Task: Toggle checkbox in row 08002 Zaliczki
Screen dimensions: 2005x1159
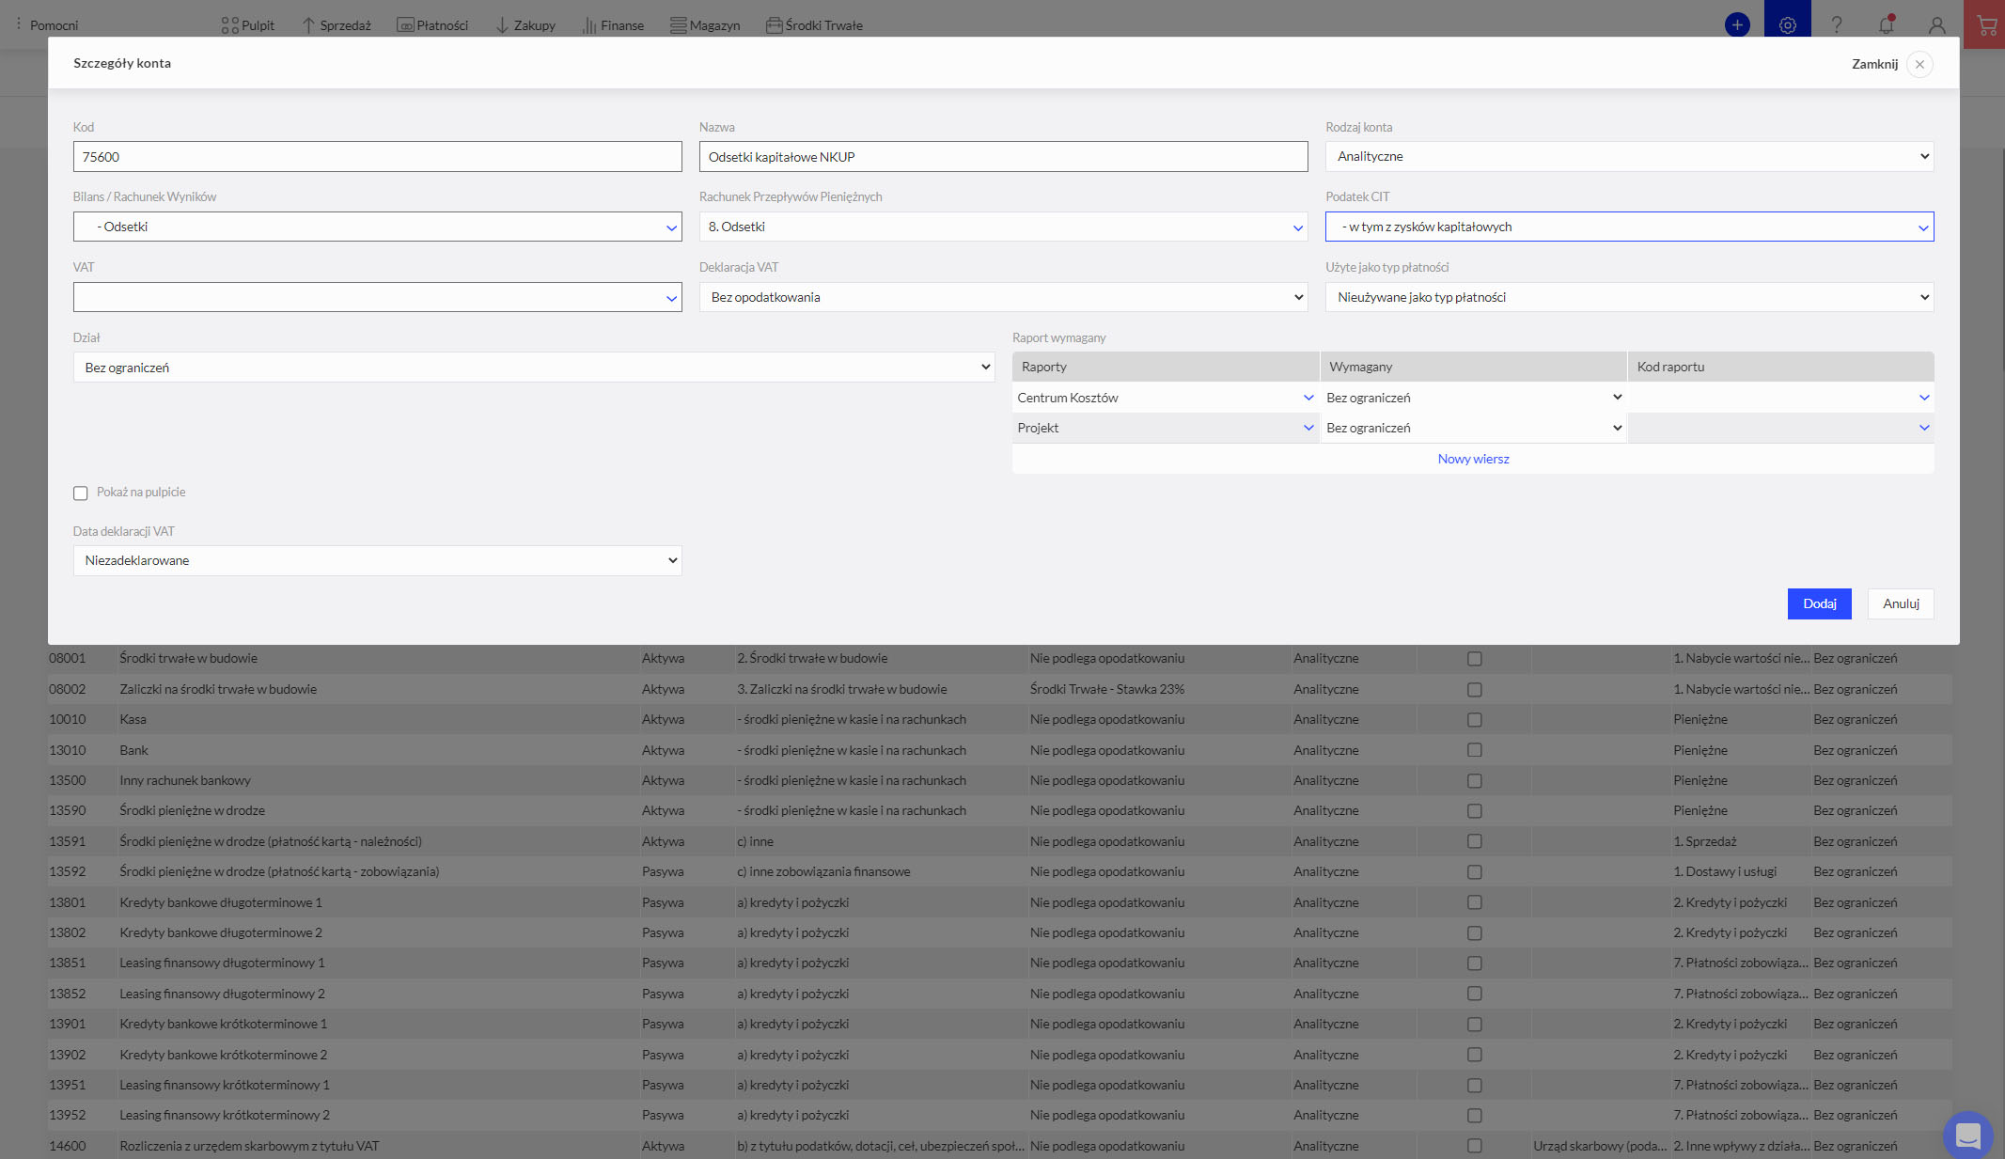Action: click(1474, 690)
